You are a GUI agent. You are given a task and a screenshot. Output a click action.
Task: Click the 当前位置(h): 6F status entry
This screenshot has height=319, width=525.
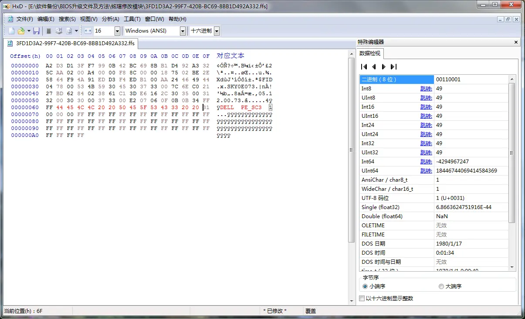coord(24,311)
